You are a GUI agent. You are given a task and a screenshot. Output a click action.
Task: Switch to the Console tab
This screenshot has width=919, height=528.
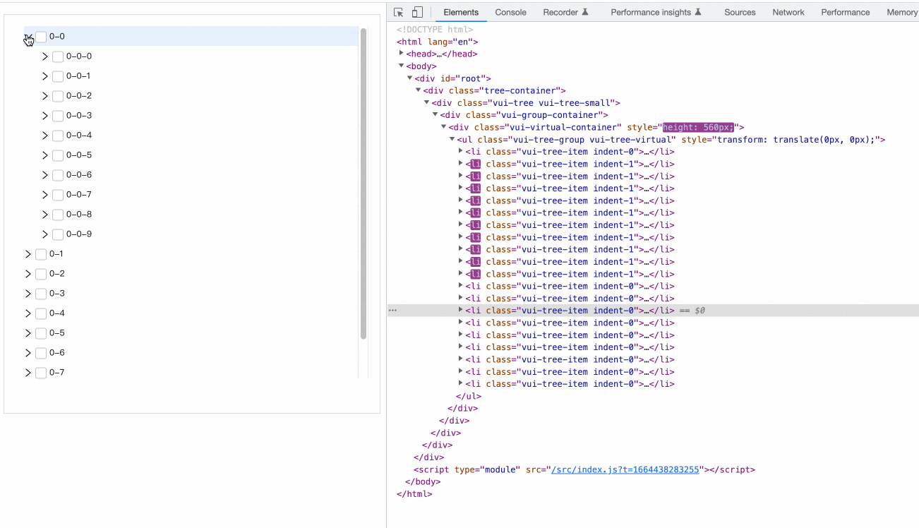pos(510,12)
